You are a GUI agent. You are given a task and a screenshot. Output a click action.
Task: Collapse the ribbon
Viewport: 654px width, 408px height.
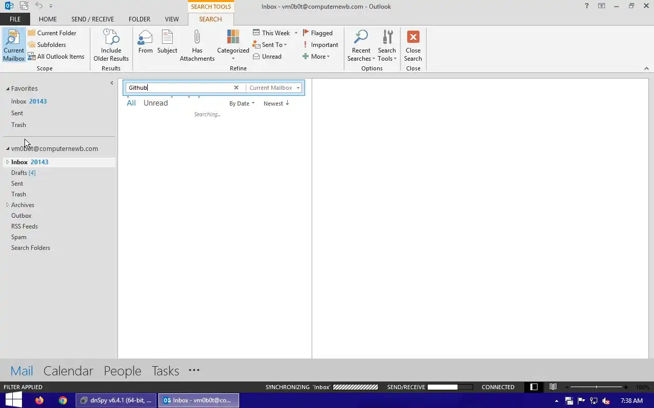pos(646,68)
